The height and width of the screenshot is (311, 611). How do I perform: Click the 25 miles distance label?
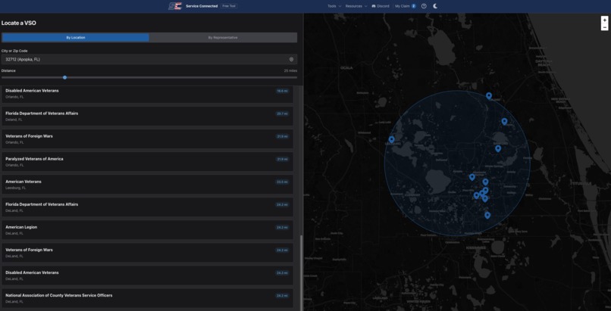click(x=290, y=71)
